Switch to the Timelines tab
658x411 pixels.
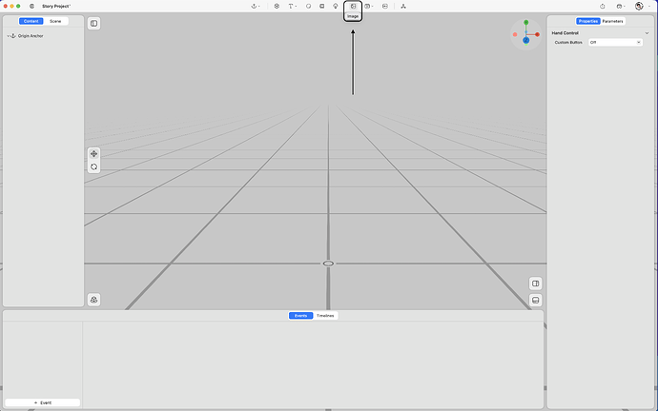[x=325, y=315]
